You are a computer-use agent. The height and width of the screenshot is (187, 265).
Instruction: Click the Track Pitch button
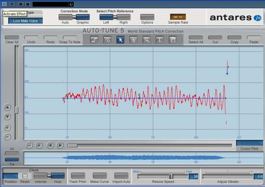[x=78, y=176]
